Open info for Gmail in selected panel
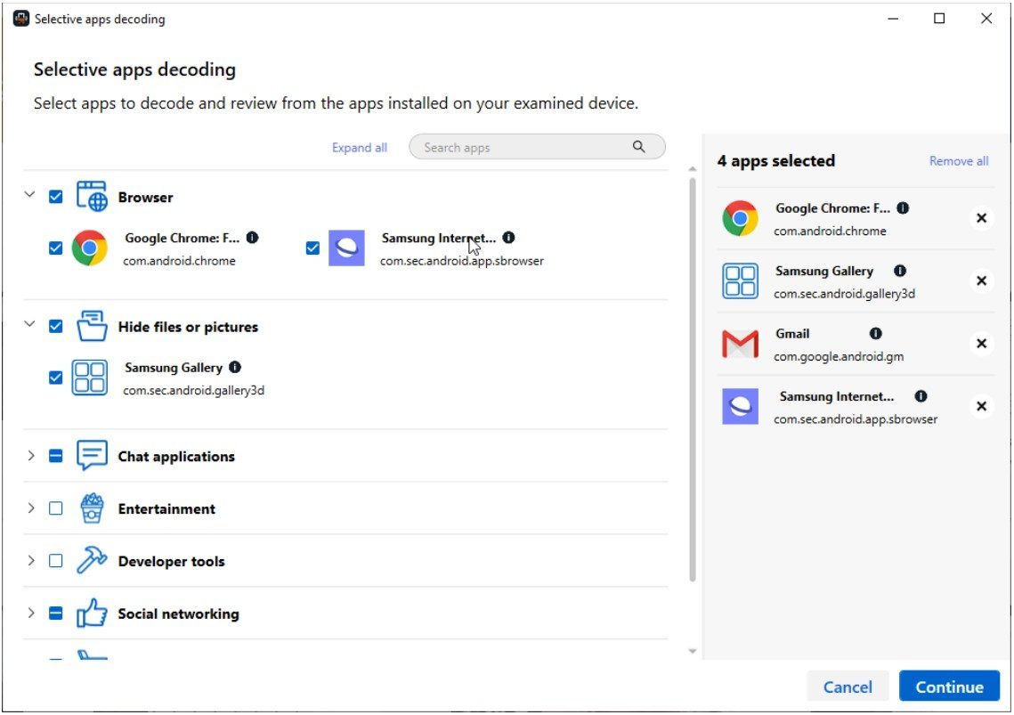This screenshot has width=1014, height=715. [876, 333]
